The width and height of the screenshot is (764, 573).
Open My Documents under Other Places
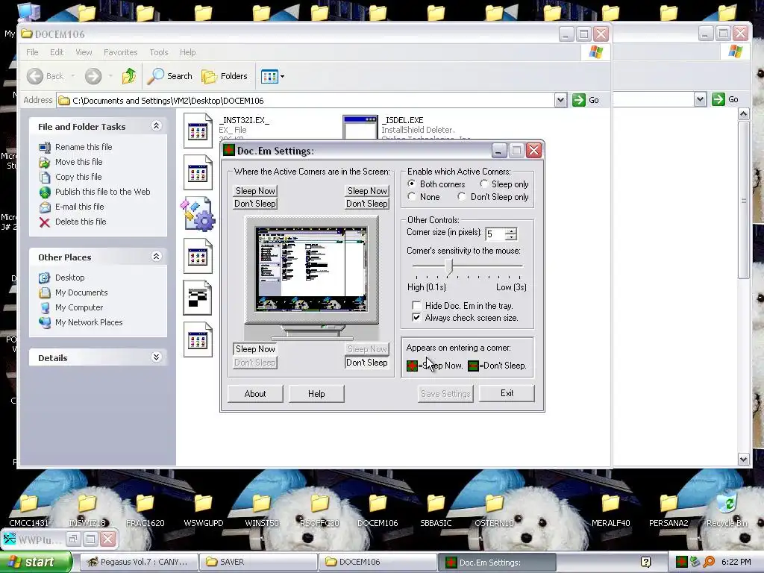tap(81, 292)
